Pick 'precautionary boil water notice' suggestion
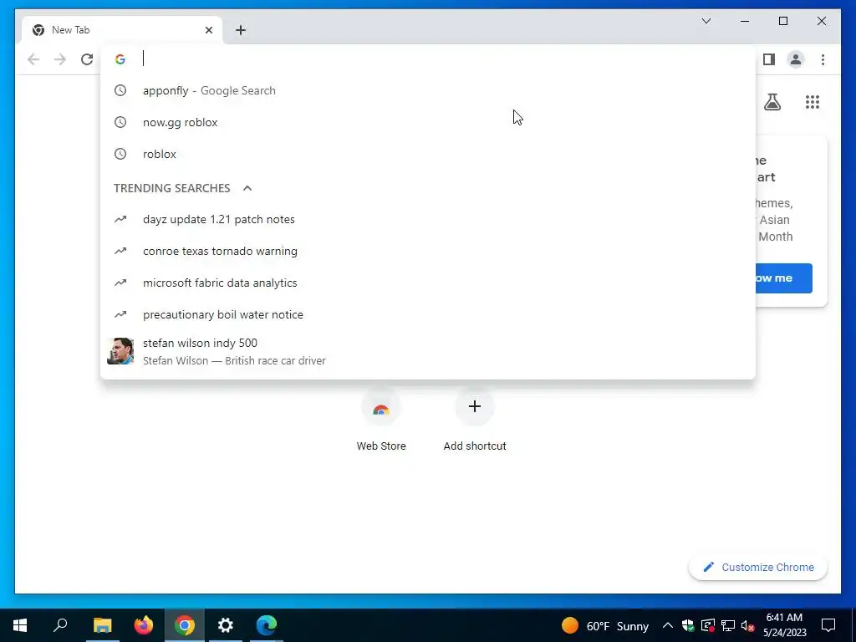The height and width of the screenshot is (642, 856). (428, 314)
